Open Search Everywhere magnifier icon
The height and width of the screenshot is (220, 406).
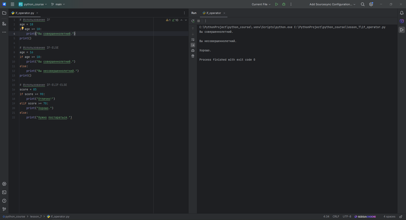[363, 4]
